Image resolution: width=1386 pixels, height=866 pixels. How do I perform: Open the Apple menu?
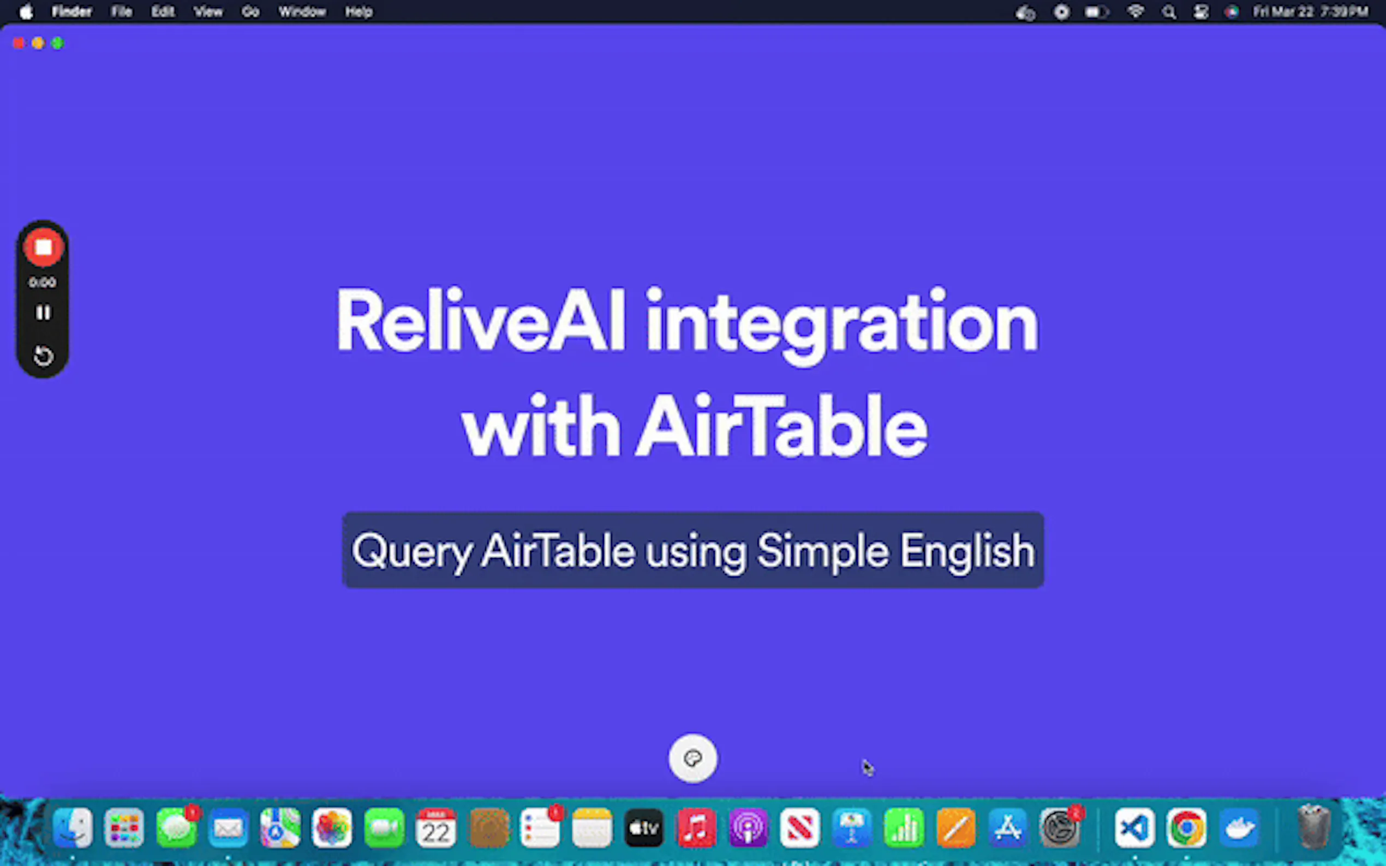(26, 11)
